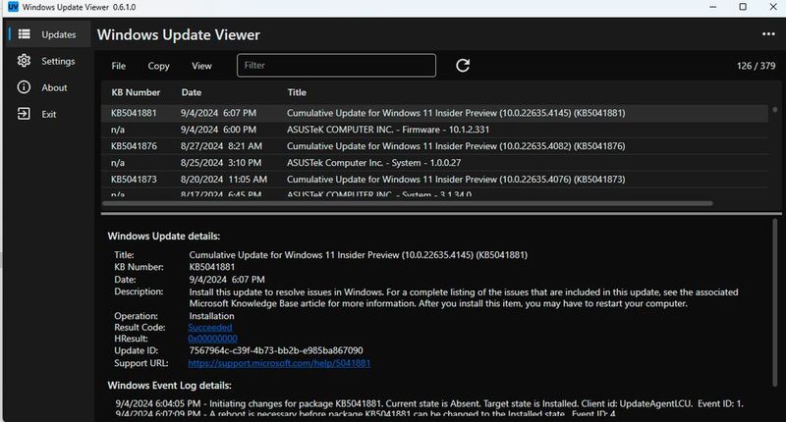
Task: Open the support.microsoft.com help link
Action: pos(279,363)
